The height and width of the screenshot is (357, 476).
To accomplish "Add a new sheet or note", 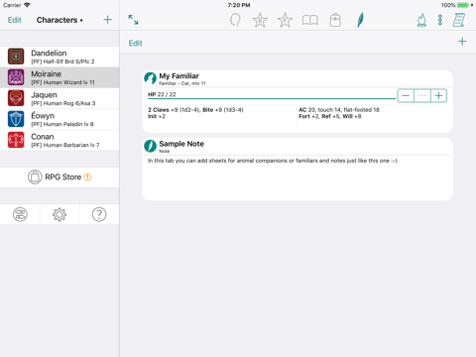I will [462, 42].
